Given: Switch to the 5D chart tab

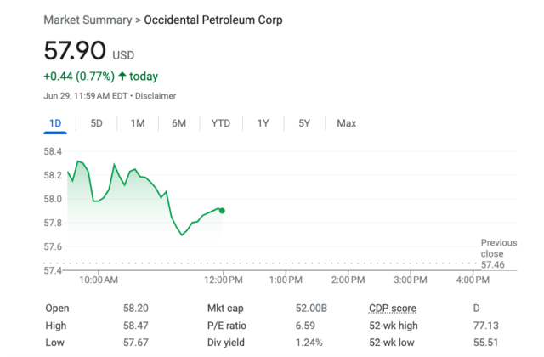Looking at the screenshot, I should tap(97, 123).
